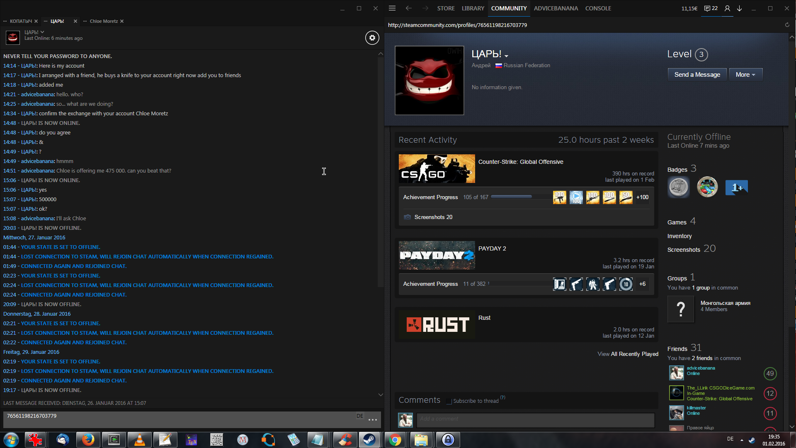
Task: Open the friends list person icon
Action: 727,8
